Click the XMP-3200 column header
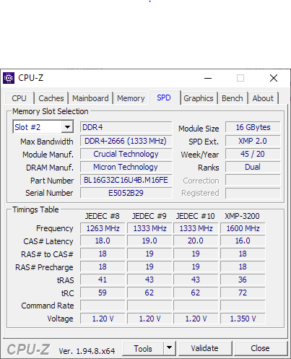Screen dimensions: 291x359 [x=242, y=216]
